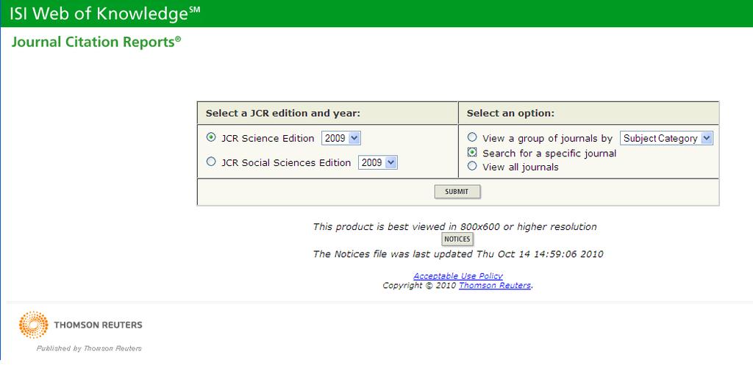Click the 'Published by Thomson Reuters' caption
This screenshot has width=753, height=368.
coord(89,349)
